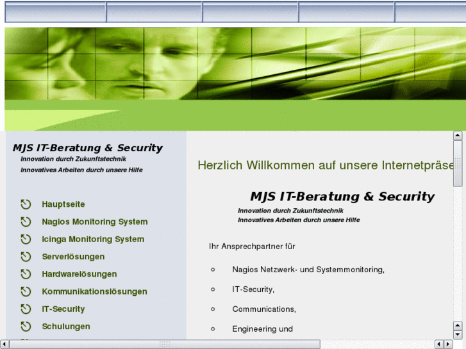Click the arrow icon beside Schulungen
Image resolution: width=466 pixels, height=349 pixels.
tap(26, 327)
